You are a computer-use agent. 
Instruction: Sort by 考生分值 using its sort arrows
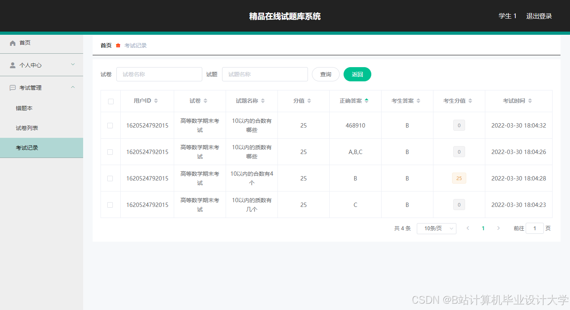[x=470, y=101]
